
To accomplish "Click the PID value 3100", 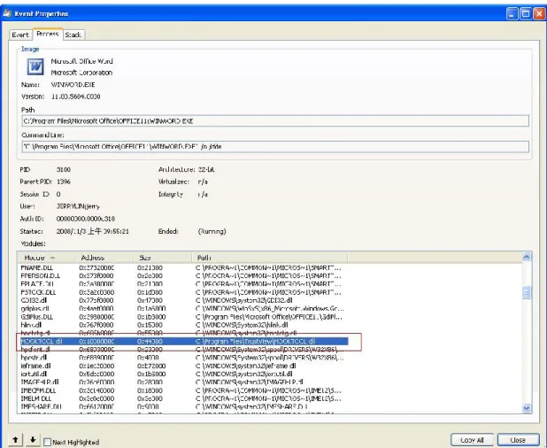I will click(x=64, y=170).
